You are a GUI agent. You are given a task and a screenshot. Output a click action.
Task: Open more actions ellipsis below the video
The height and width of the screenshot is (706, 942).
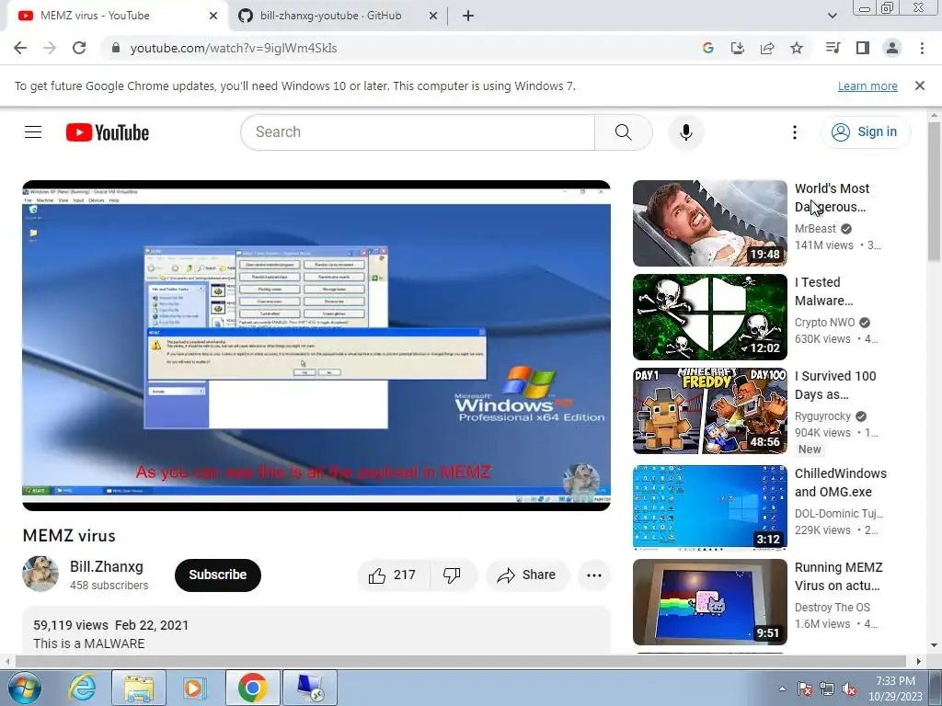tap(594, 575)
